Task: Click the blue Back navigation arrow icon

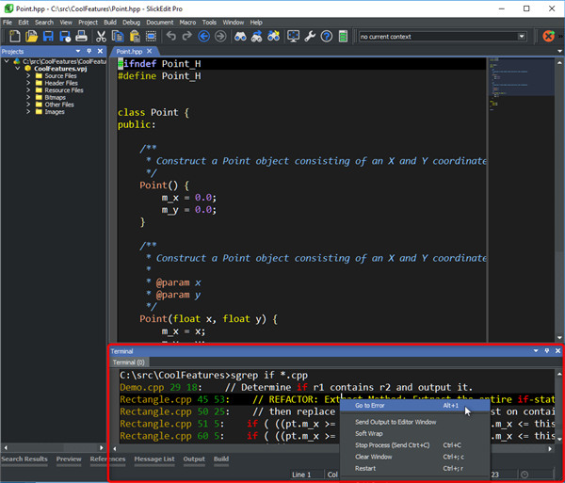Action: click(203, 37)
